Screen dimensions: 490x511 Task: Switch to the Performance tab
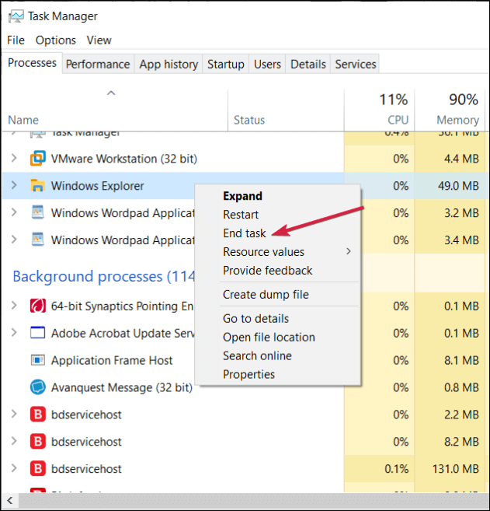click(x=98, y=65)
